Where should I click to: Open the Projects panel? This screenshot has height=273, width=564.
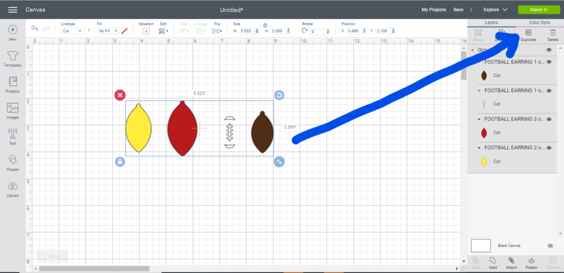pos(13,84)
